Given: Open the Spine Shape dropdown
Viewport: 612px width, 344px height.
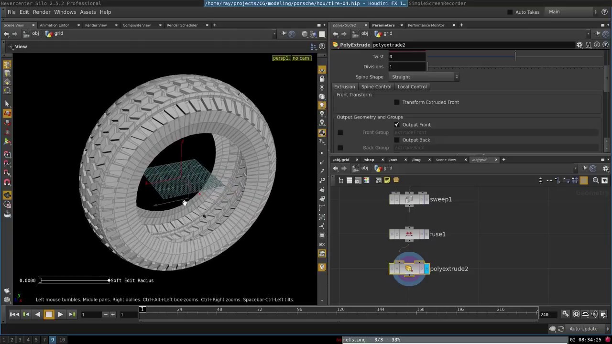Looking at the screenshot, I should click(424, 76).
